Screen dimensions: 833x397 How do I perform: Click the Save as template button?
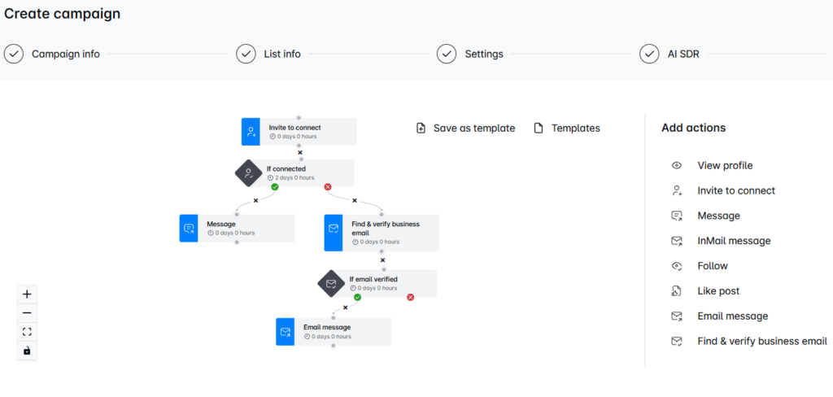coord(466,128)
